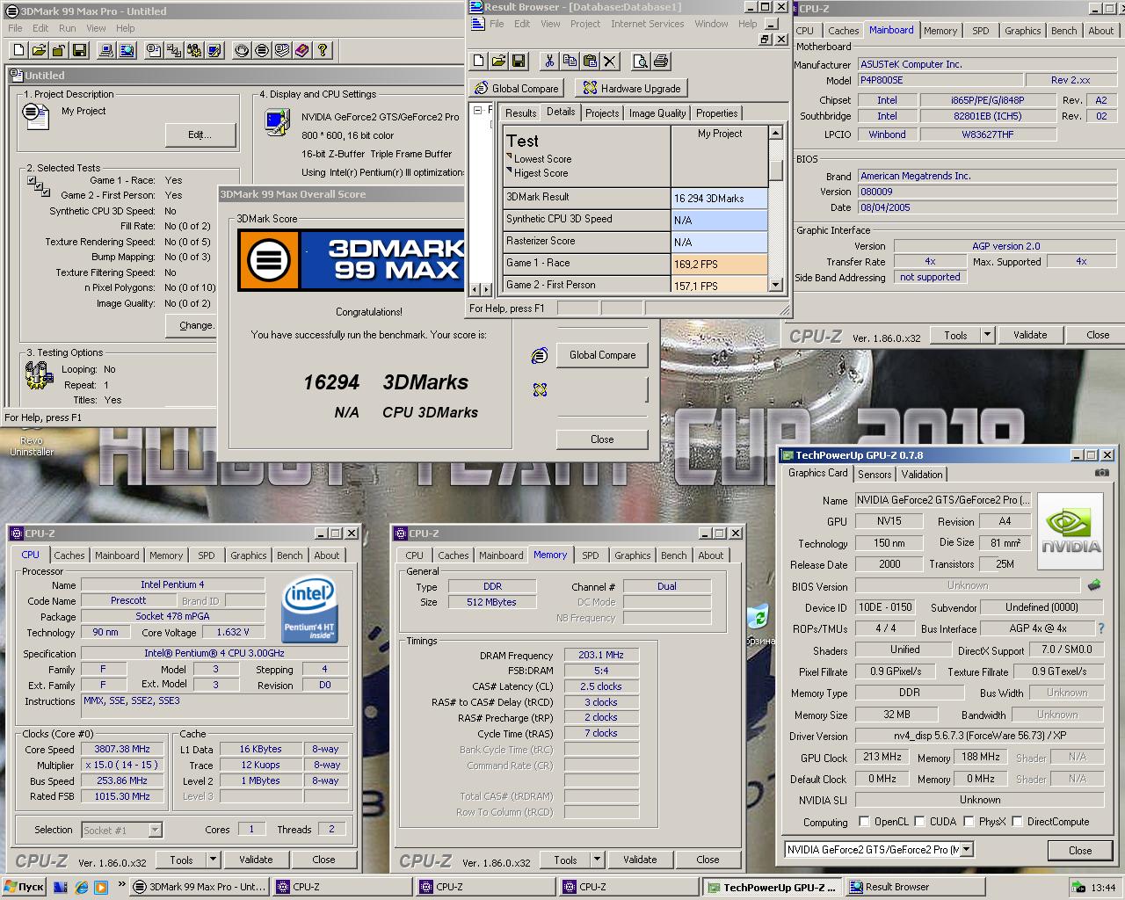Click Print icon in Result Browser toolbar
Image resolution: width=1125 pixels, height=900 pixels.
[661, 61]
